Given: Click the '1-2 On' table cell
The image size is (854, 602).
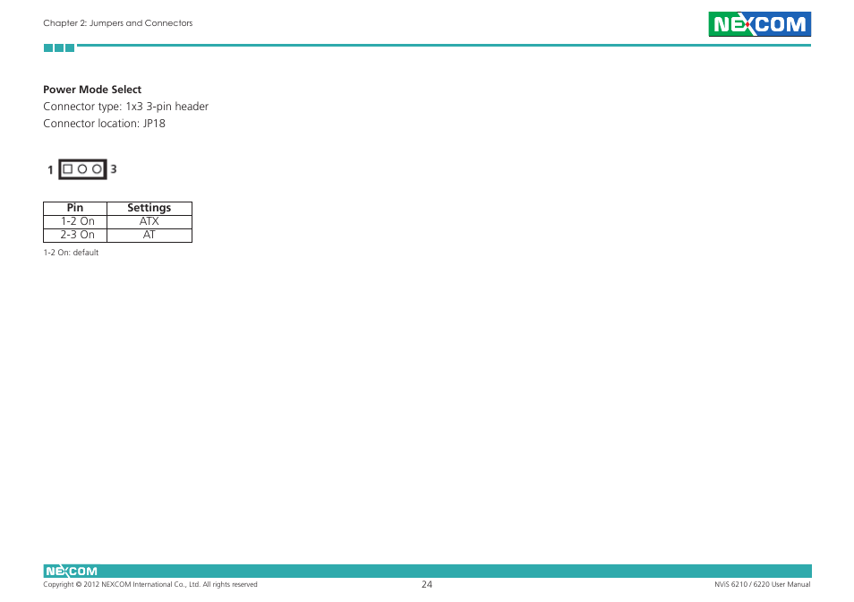Looking at the screenshot, I should point(75,222).
